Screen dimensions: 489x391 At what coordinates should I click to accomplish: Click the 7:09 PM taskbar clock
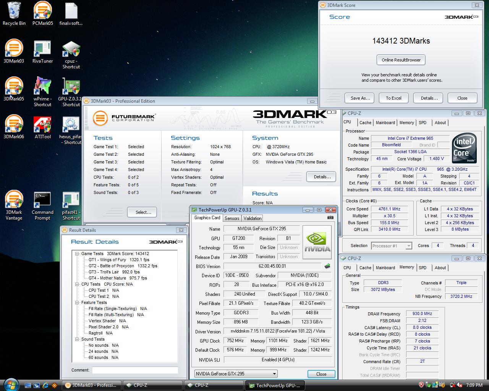(474, 385)
